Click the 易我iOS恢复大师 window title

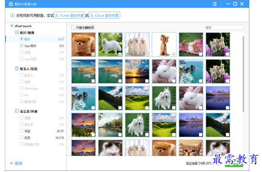coord(25,4)
